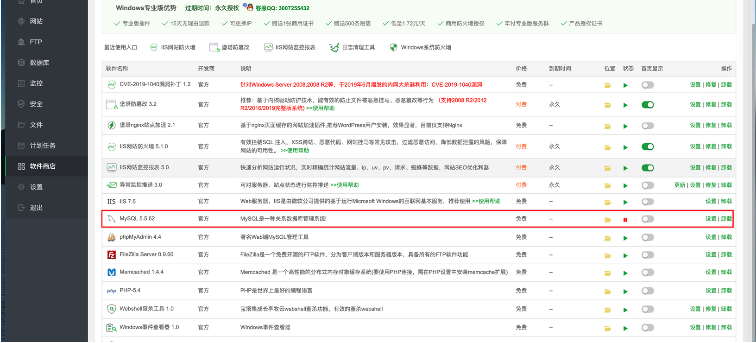Select 软件商店 in the sidebar

pos(43,166)
